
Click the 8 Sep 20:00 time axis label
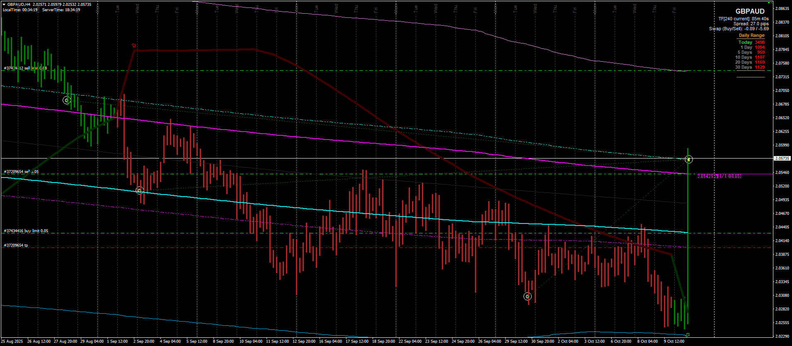pyautogui.click(x=223, y=341)
